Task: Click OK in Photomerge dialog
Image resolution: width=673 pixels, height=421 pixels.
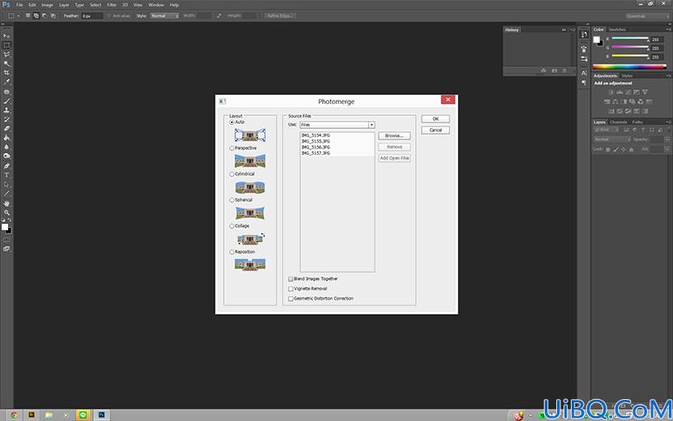Action: pos(435,119)
